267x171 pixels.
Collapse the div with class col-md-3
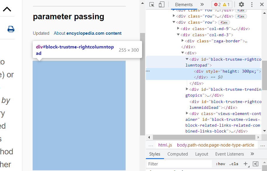178,34
